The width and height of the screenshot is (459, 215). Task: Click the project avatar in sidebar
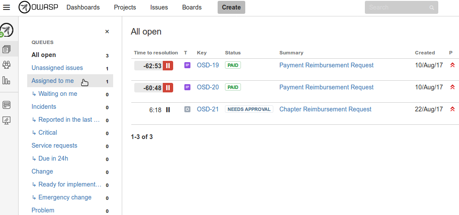pyautogui.click(x=7, y=30)
